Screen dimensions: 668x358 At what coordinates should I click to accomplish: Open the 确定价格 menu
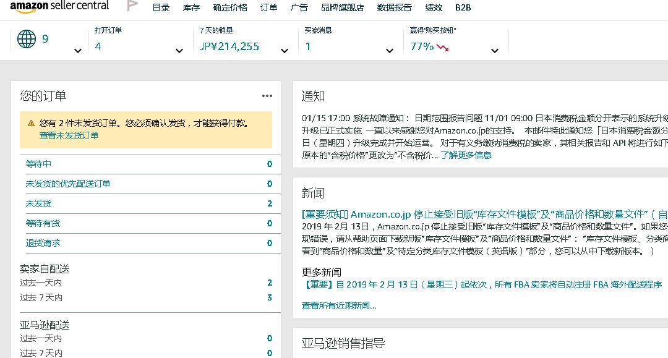click(x=230, y=7)
